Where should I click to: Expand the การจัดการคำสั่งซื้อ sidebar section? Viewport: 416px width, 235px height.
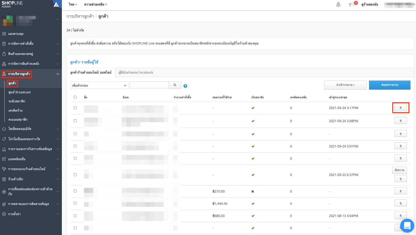click(x=31, y=44)
